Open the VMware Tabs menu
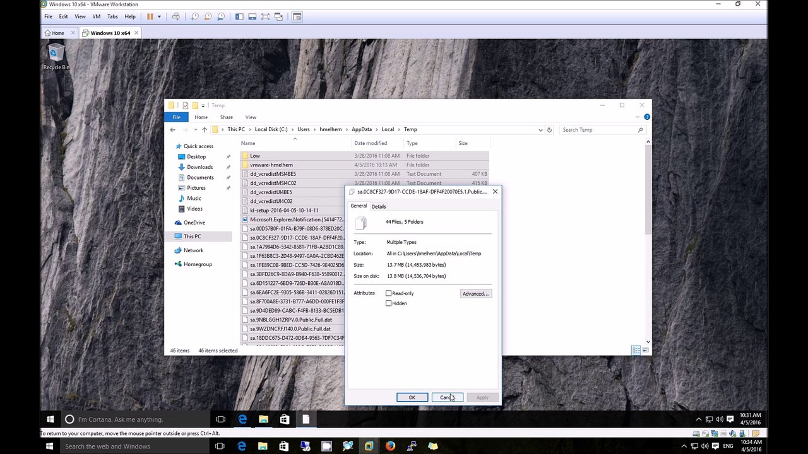Screen dimensions: 808x454 click(112, 16)
